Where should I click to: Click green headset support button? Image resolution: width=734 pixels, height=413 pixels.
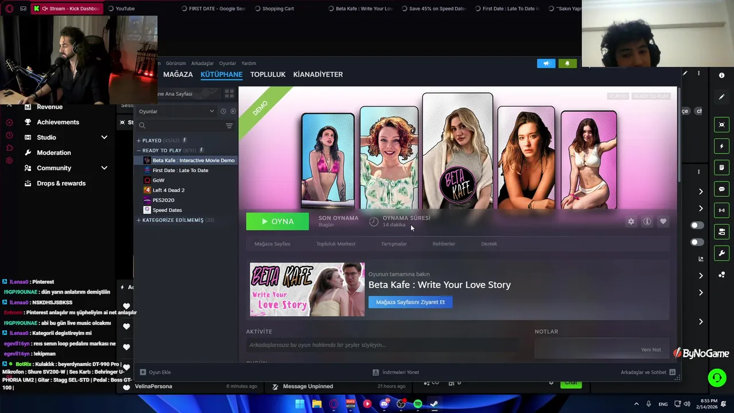click(x=717, y=377)
